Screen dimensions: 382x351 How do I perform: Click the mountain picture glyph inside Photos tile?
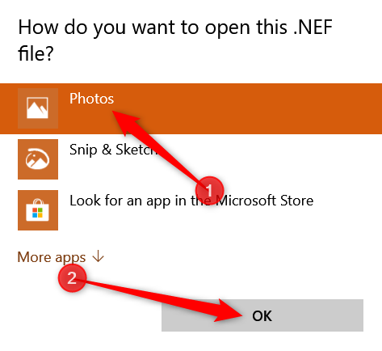coord(37,108)
